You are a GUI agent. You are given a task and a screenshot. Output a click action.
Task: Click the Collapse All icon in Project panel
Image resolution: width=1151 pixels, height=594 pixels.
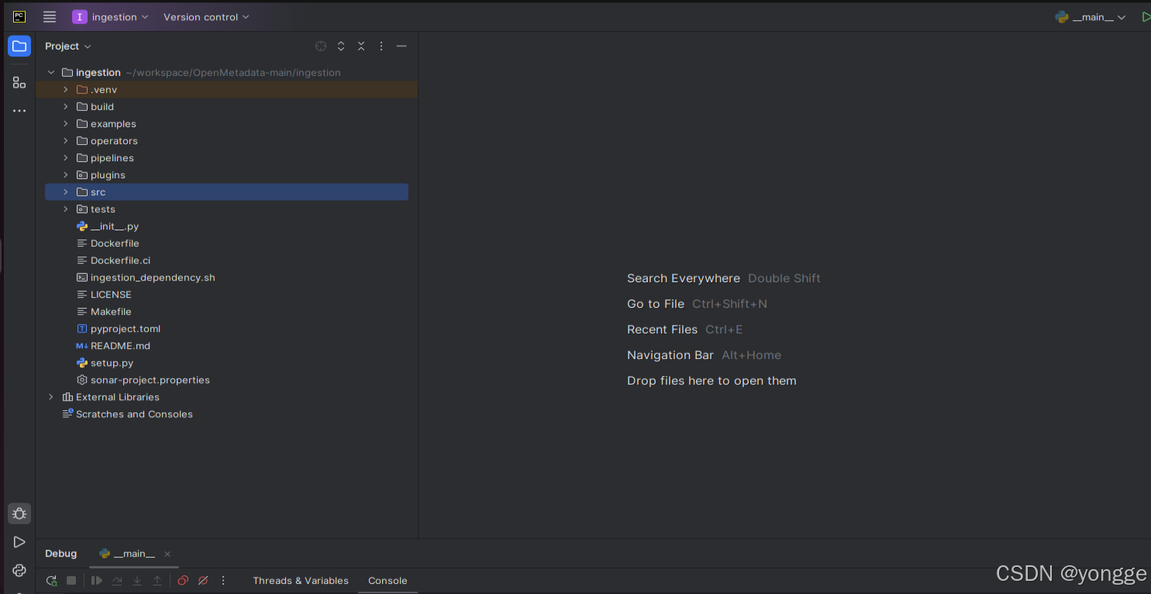[x=361, y=47]
